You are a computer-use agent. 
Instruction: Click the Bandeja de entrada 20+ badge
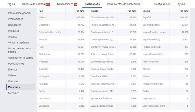48,4
